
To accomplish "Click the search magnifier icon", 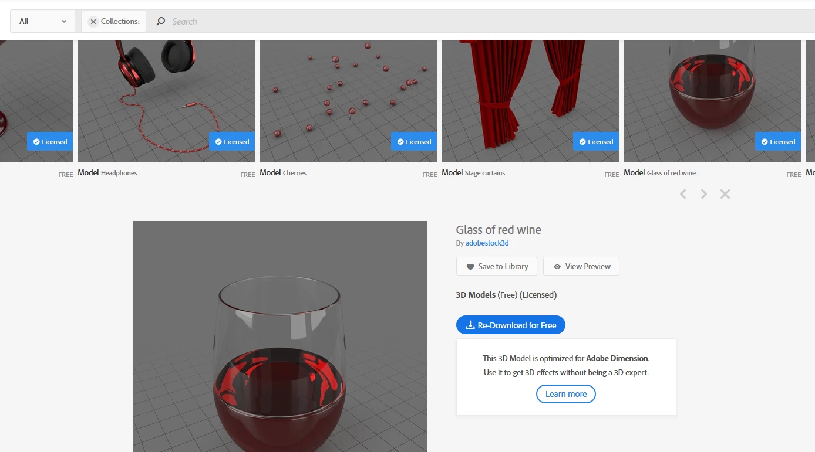I will 160,21.
